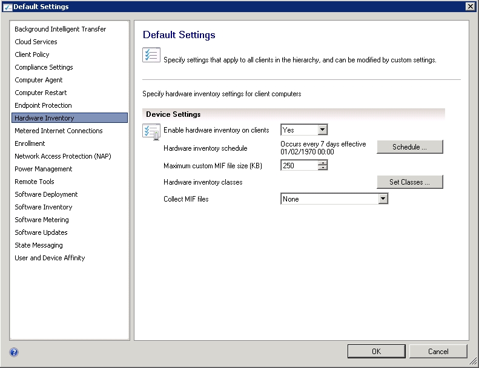Cancel the Default Settings dialog

pyautogui.click(x=438, y=351)
